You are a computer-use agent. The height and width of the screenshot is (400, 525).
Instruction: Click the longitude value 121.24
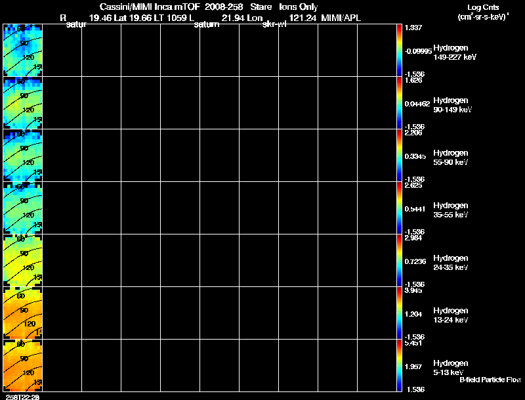click(303, 18)
